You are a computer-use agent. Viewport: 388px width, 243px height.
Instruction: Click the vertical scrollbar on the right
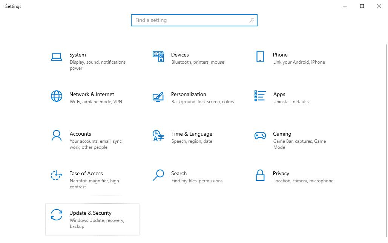(x=386, y=139)
